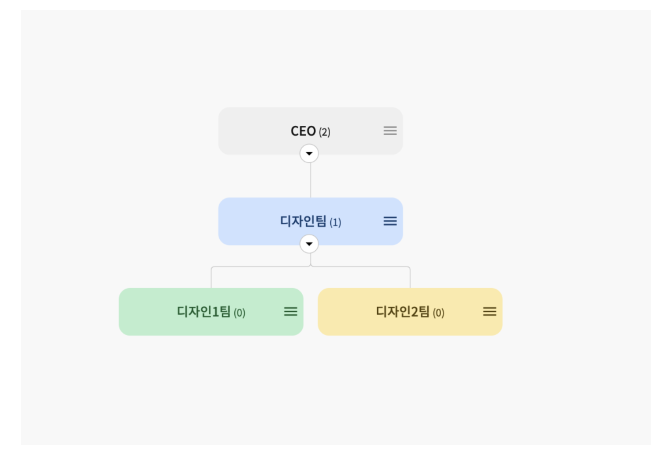The image size is (667, 473).
Task: Open the 디자인2팀 hamburger menu icon
Action: 490,312
